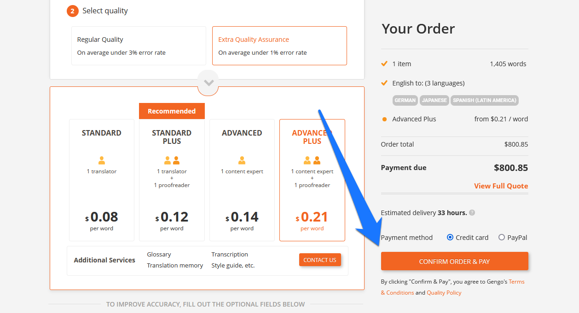Click the Translation memory text
The height and width of the screenshot is (313, 579).
tap(175, 265)
